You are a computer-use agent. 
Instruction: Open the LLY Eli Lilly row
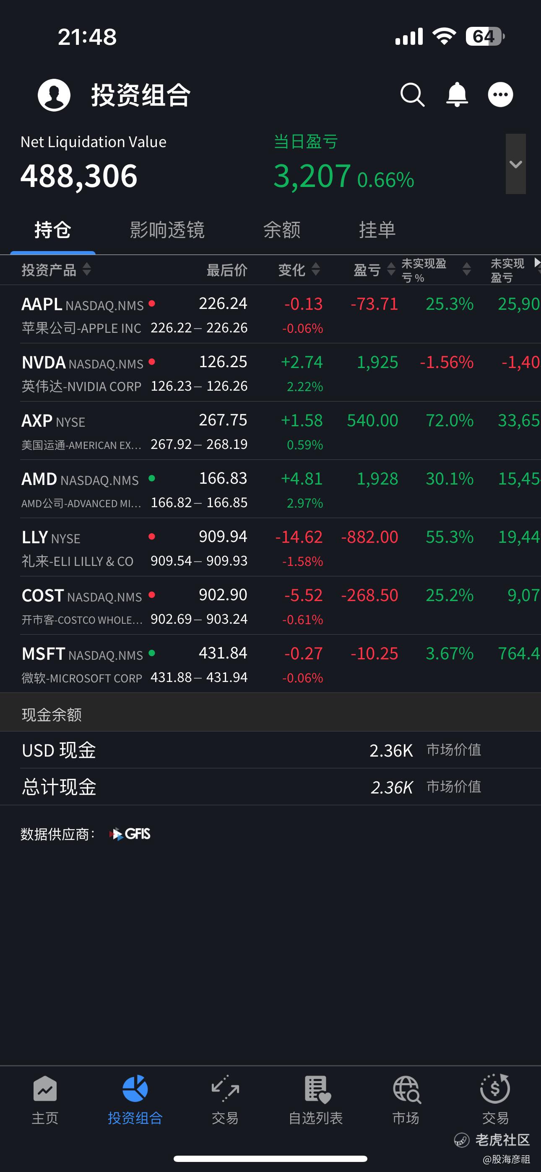click(270, 547)
